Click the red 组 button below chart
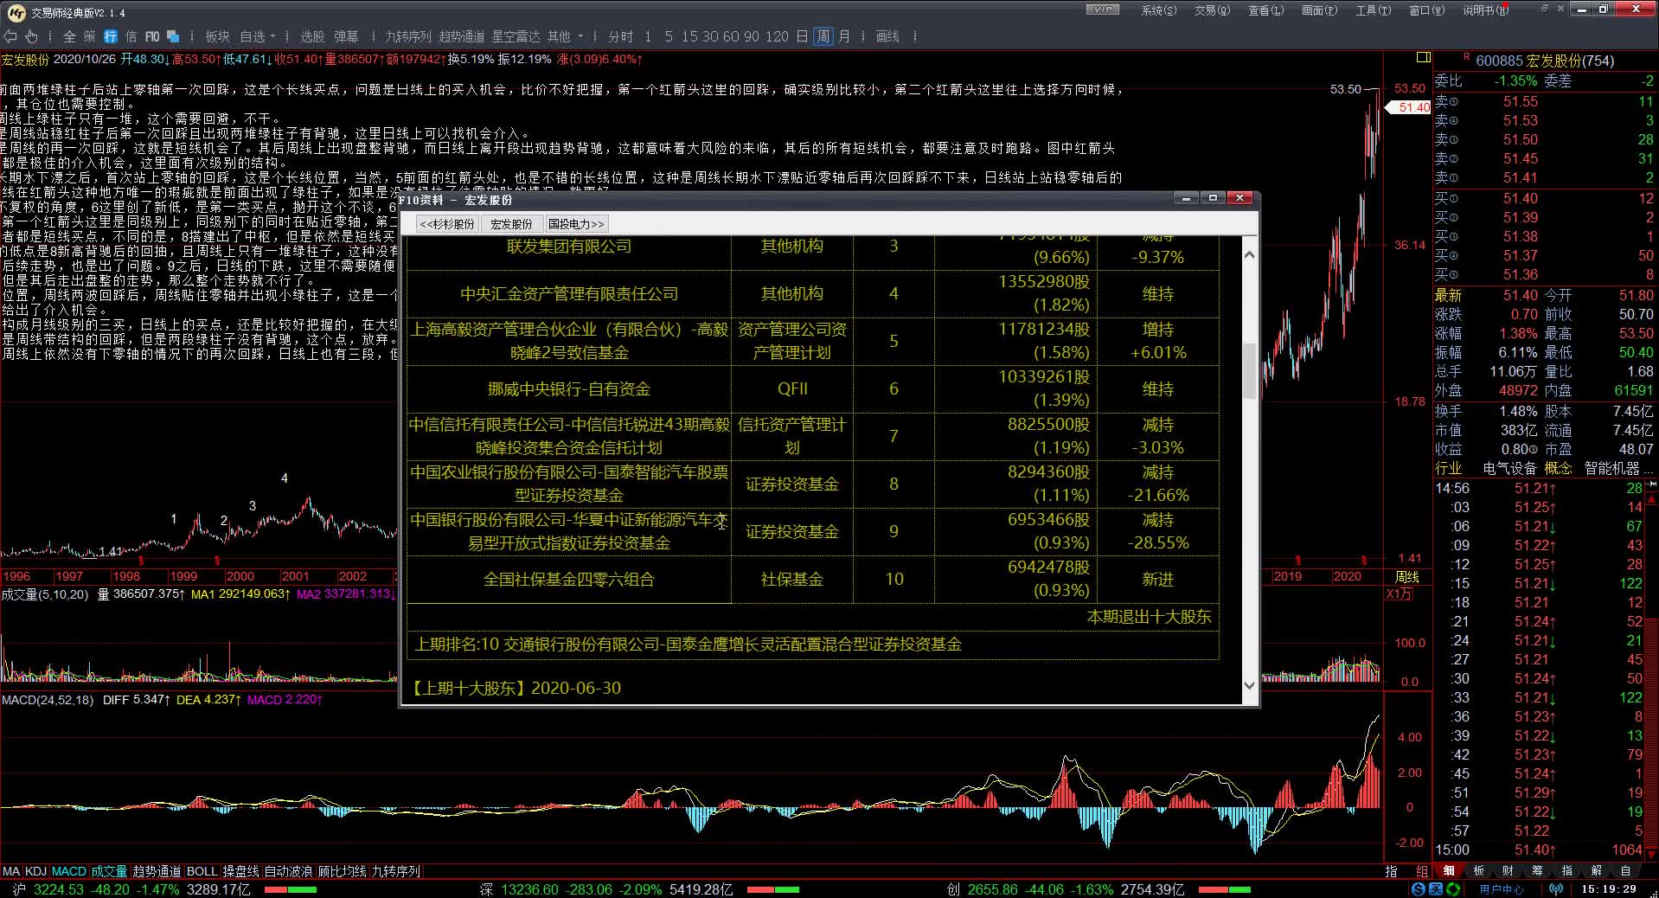Image resolution: width=1659 pixels, height=898 pixels. 1421,871
